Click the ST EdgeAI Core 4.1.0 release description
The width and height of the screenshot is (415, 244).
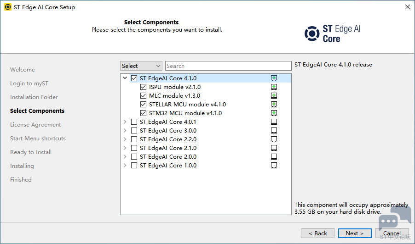coord(333,65)
